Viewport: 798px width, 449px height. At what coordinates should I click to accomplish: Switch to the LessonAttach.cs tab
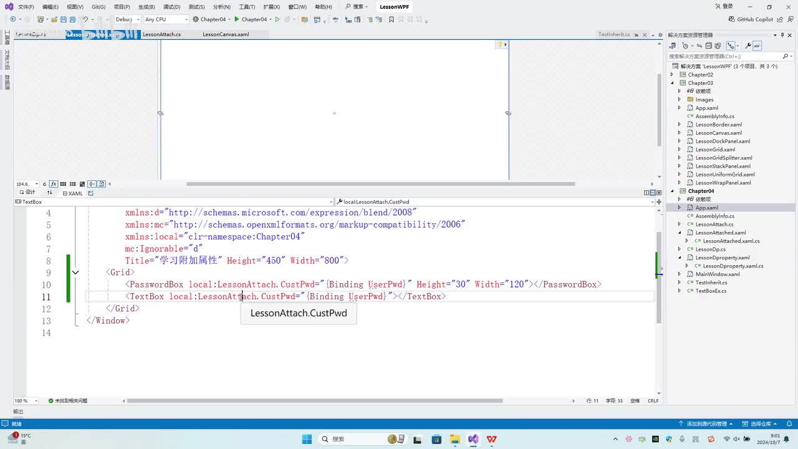tap(161, 34)
